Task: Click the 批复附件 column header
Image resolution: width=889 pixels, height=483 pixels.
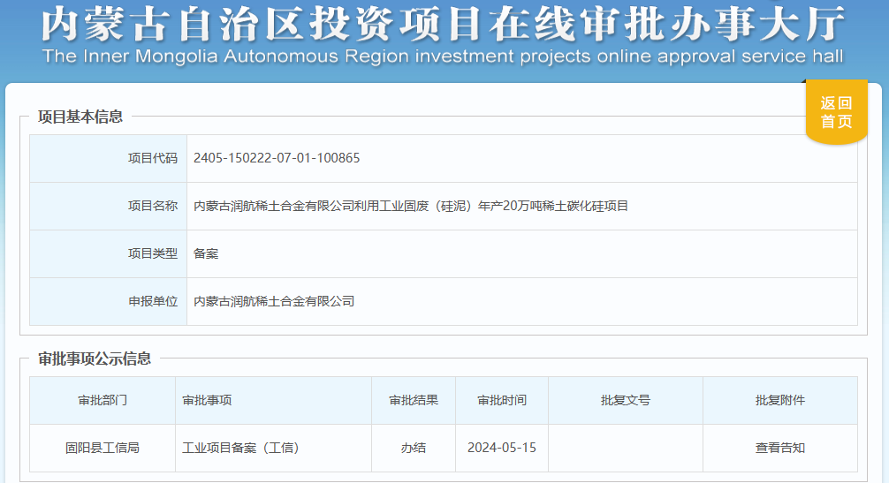Action: pyautogui.click(x=779, y=400)
